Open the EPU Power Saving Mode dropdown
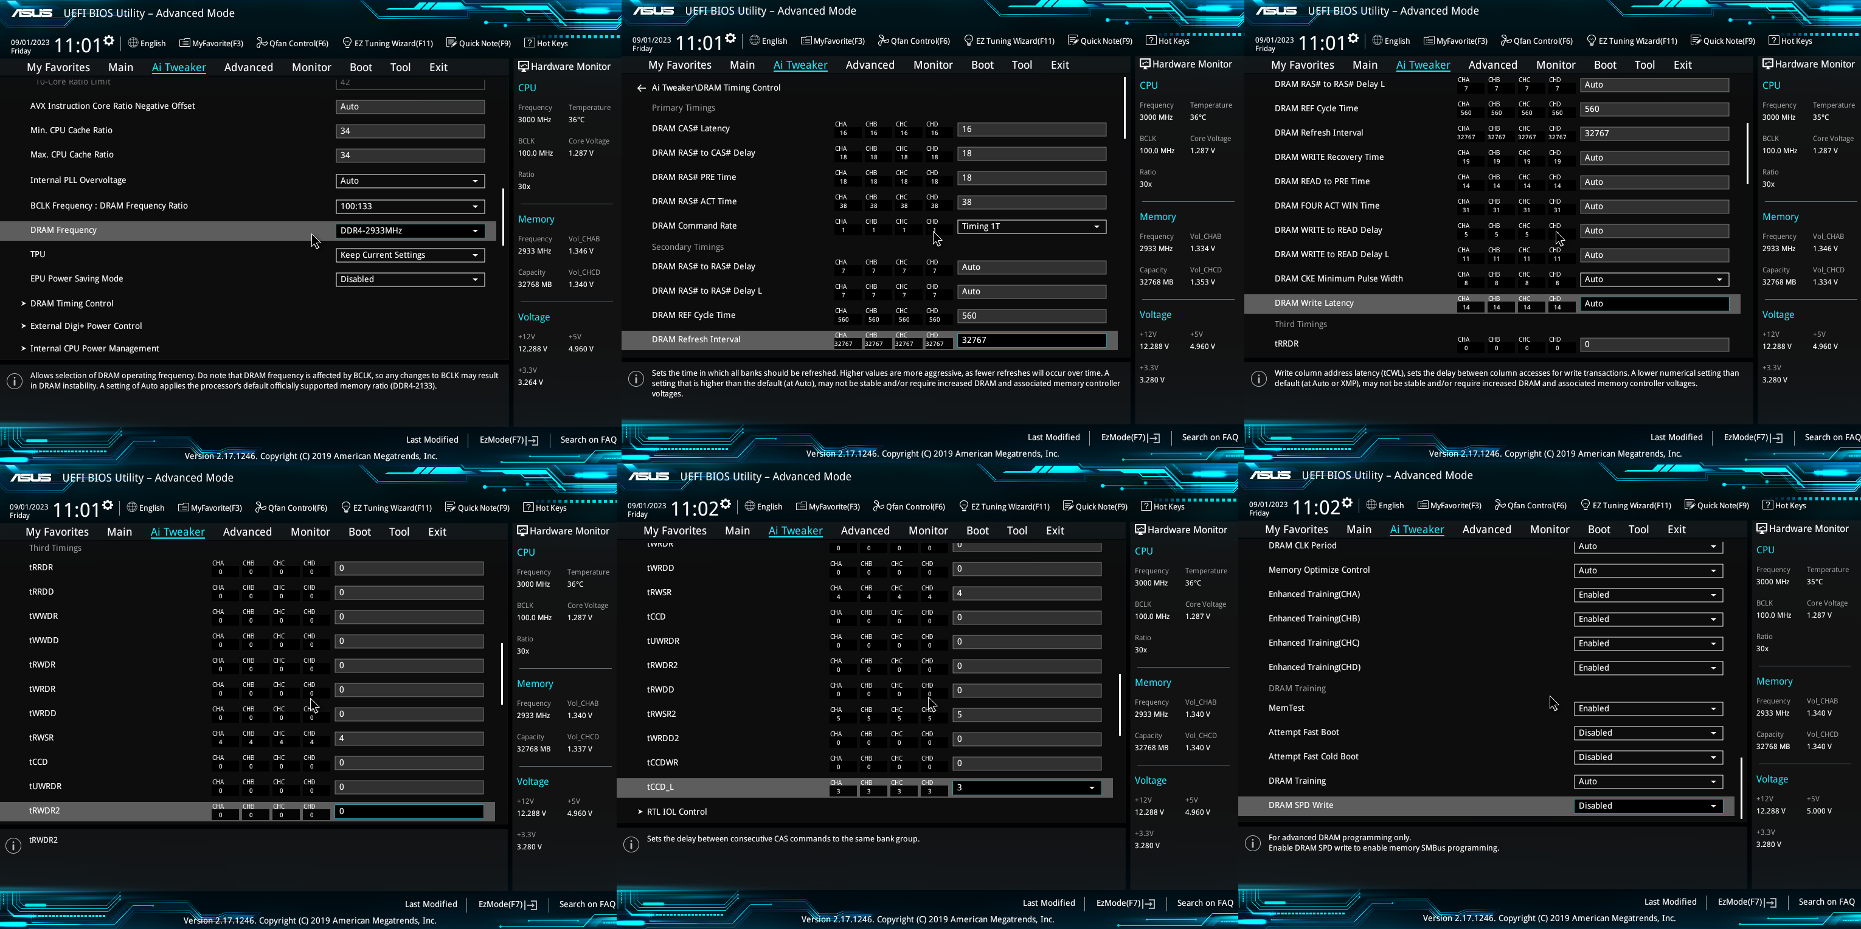The image size is (1861, 929). click(x=410, y=279)
